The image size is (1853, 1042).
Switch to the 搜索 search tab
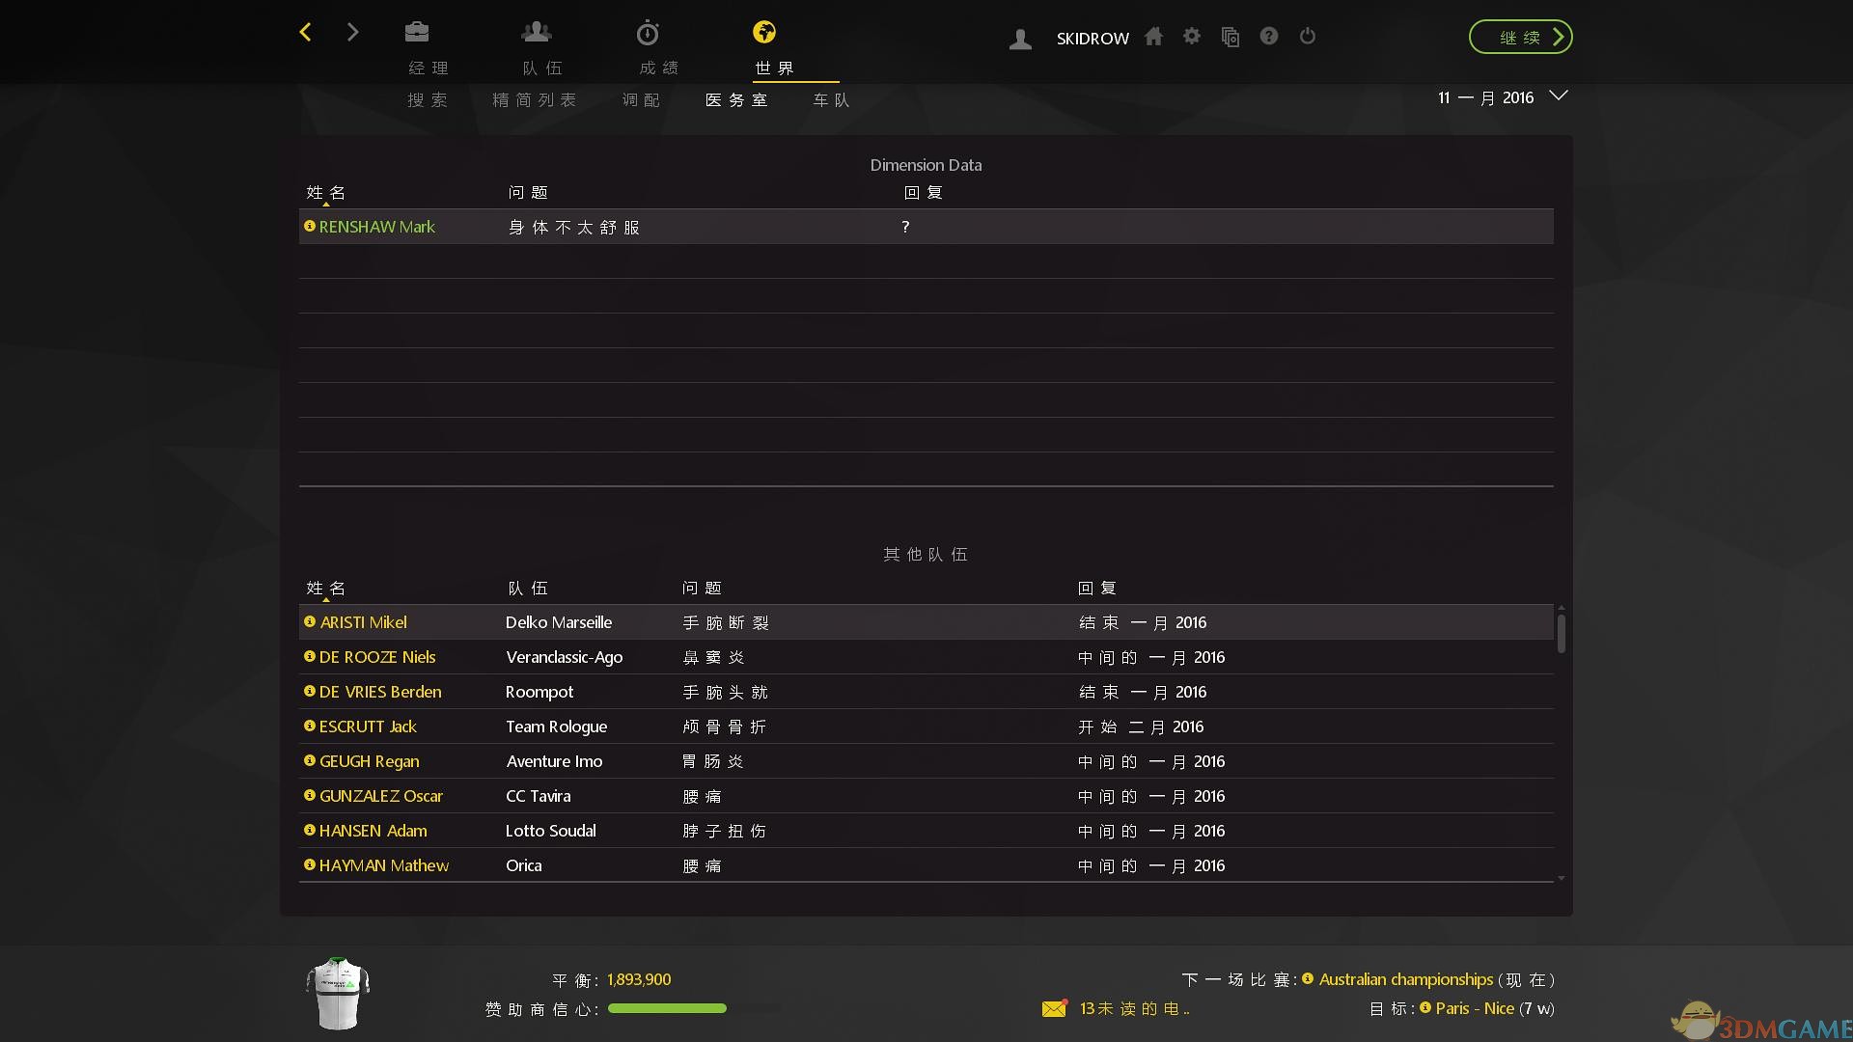point(428,100)
